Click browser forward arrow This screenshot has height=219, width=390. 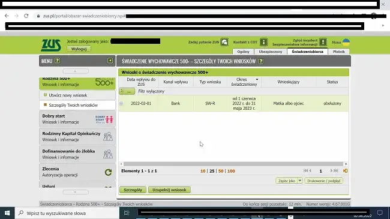[x=16, y=16]
